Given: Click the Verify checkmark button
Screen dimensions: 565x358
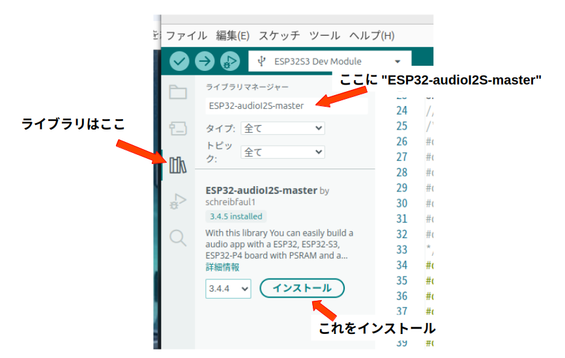Looking at the screenshot, I should (x=179, y=61).
